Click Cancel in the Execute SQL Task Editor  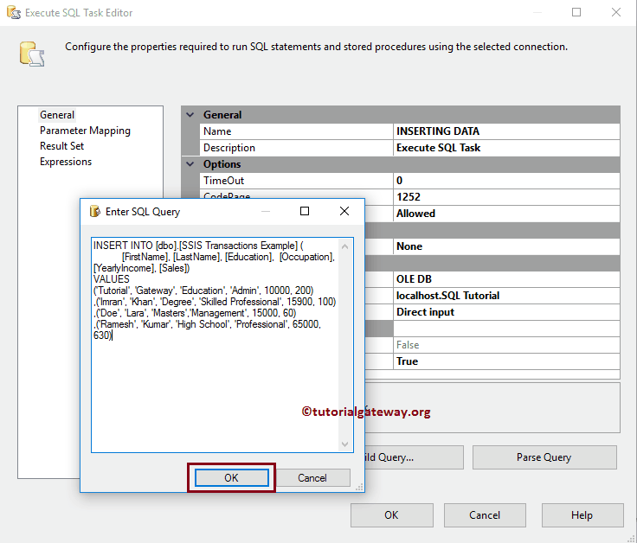click(x=485, y=515)
